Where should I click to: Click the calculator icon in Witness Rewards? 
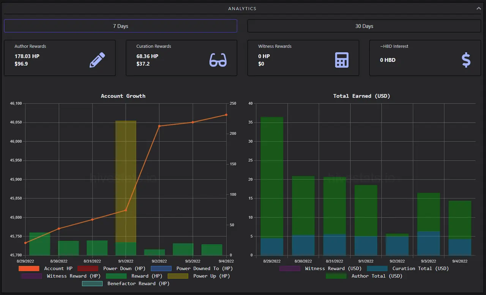tap(342, 60)
